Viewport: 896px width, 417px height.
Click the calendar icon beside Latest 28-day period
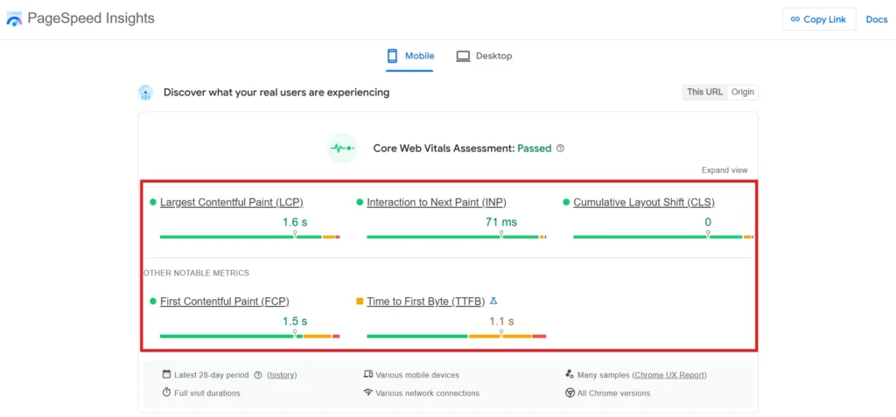tap(166, 375)
